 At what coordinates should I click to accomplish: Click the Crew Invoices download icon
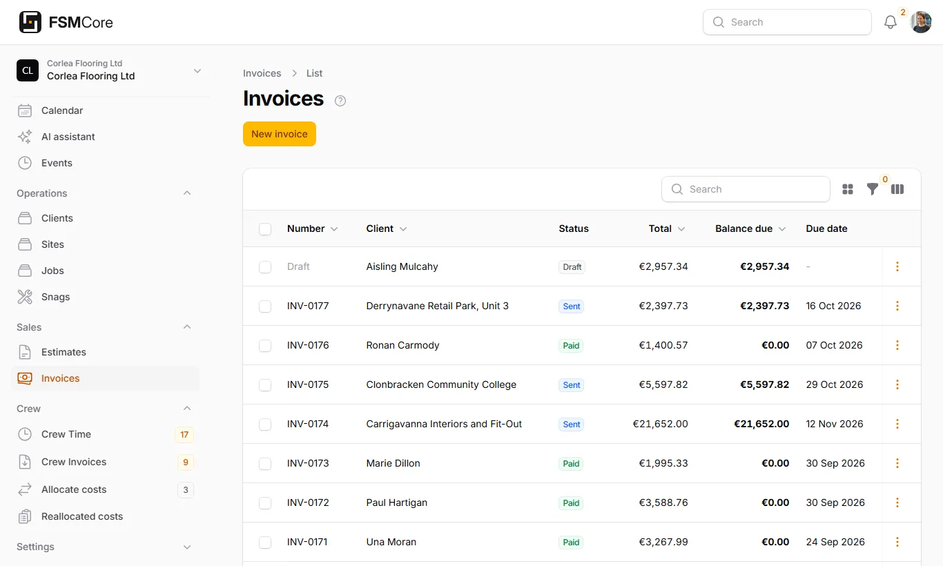25,462
